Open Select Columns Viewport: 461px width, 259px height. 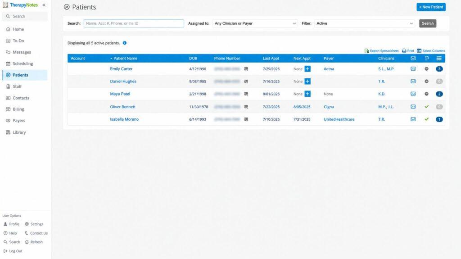click(x=431, y=51)
